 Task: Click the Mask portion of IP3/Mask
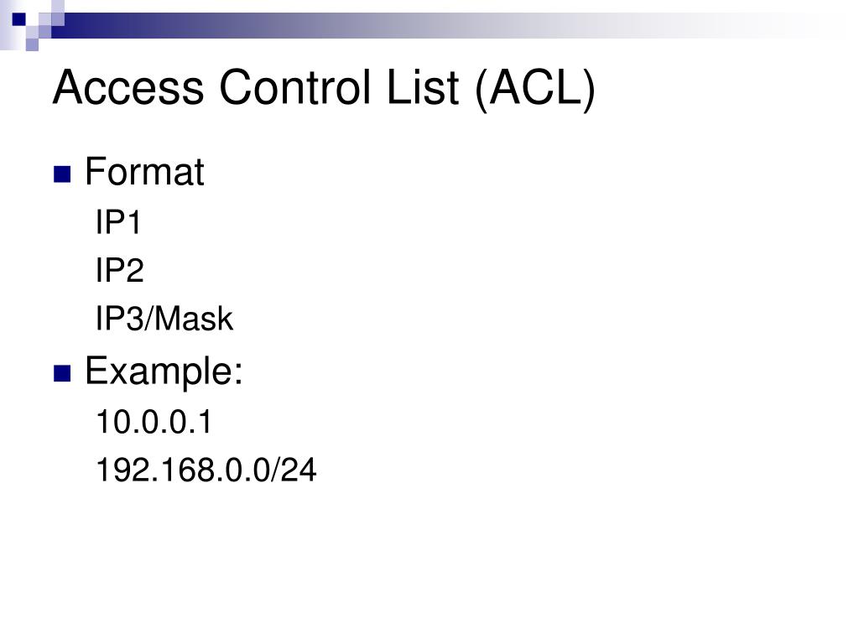(x=195, y=318)
